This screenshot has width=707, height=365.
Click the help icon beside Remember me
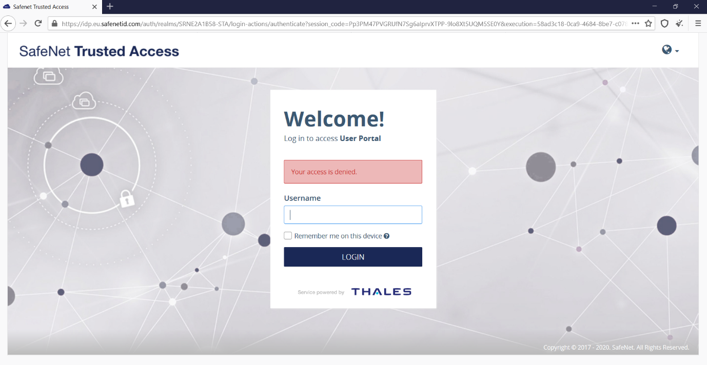[x=387, y=236]
